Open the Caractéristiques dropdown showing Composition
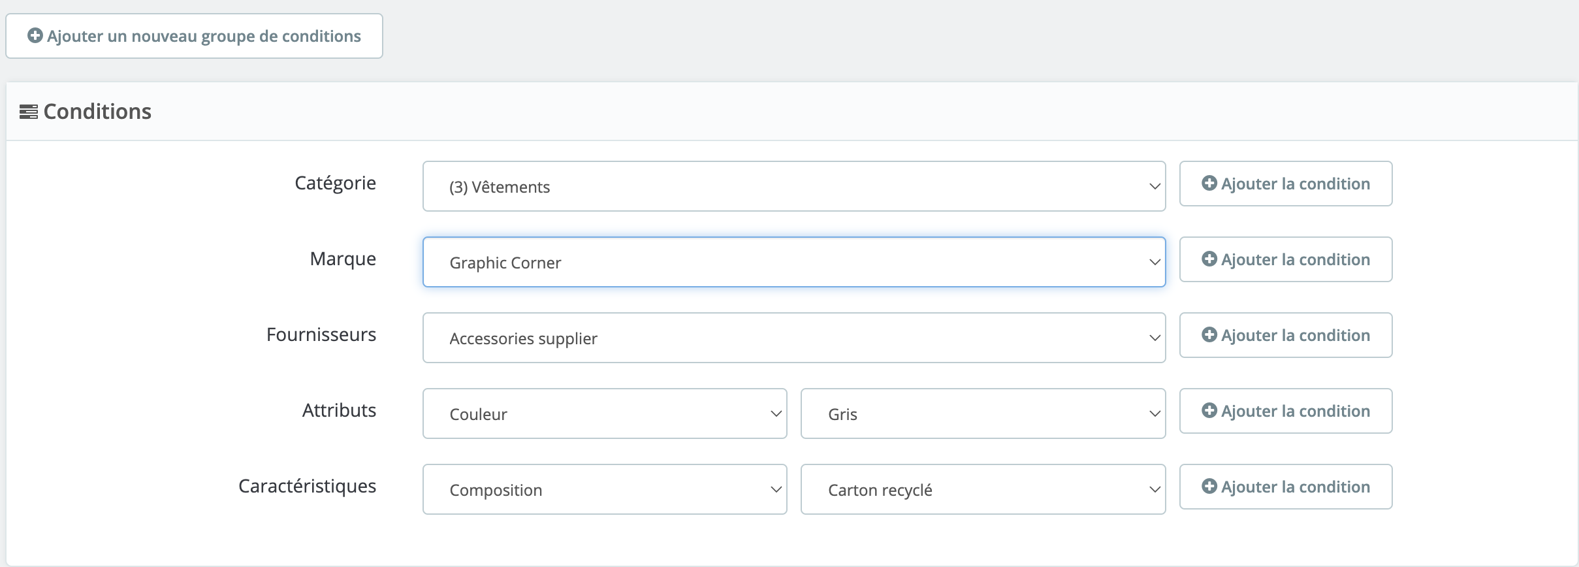1579x567 pixels. coord(605,489)
